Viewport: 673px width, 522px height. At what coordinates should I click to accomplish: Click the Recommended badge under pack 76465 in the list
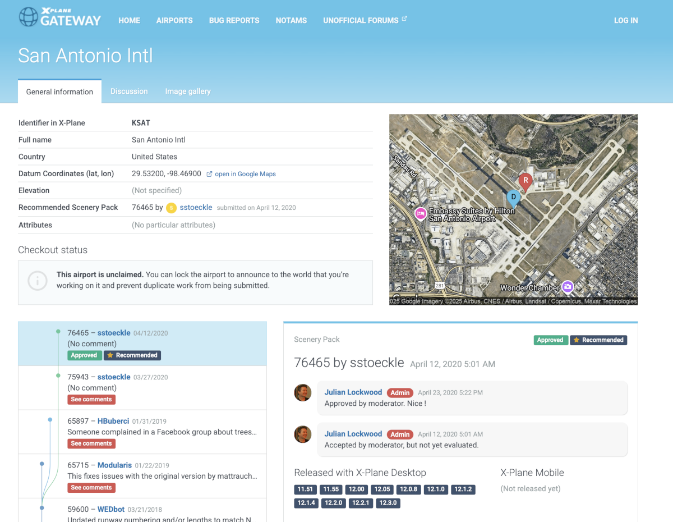[132, 355]
